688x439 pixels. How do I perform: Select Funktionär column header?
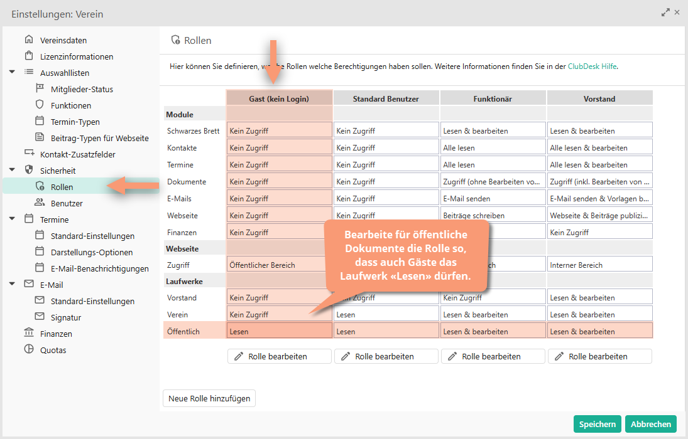coord(493,98)
